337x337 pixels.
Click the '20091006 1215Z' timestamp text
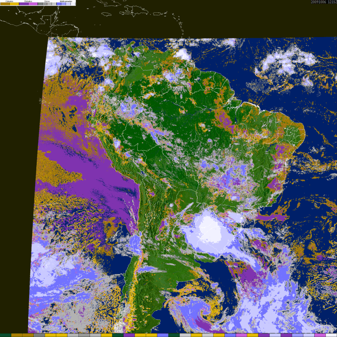pos(324,2)
